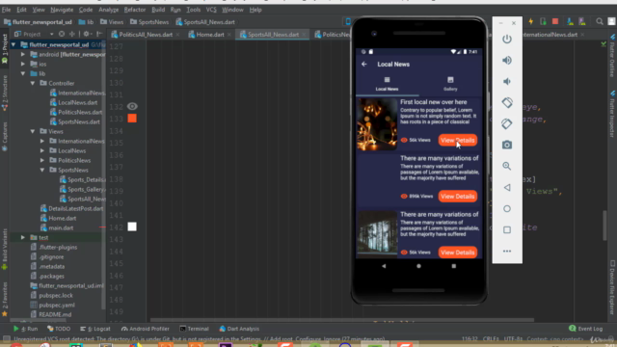Viewport: 617px width, 347px height.
Task: Tap the phone navigation bar home dot
Action: tap(418, 266)
